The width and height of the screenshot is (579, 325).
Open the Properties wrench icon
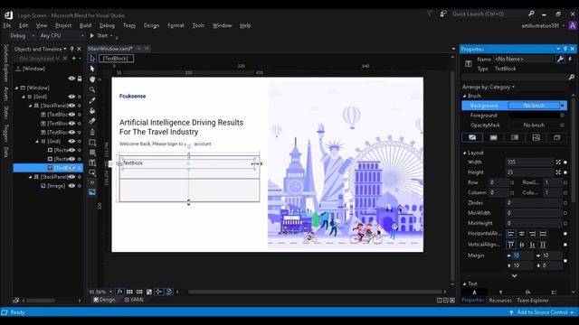click(560, 59)
